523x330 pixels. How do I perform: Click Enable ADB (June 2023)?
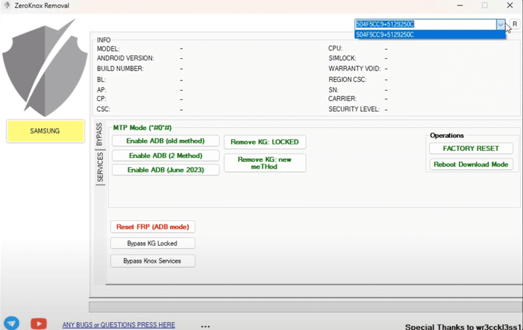165,170
